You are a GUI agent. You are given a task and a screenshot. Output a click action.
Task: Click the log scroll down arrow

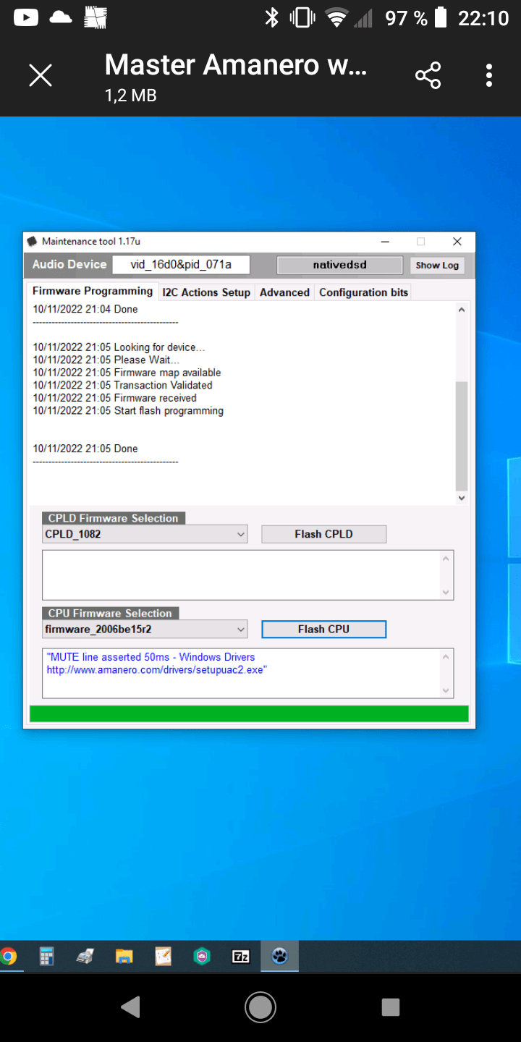462,498
